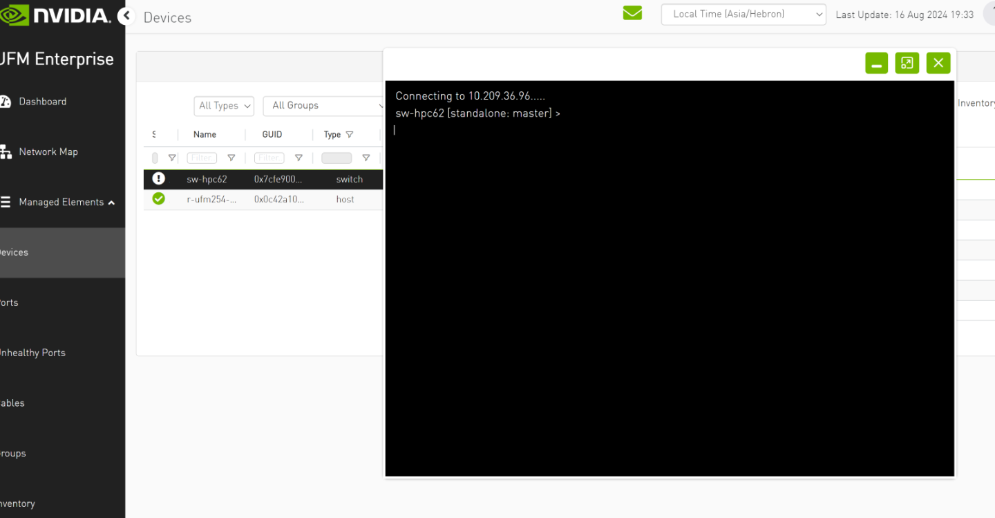Click inside the Name filter input field
The width and height of the screenshot is (995, 518).
point(201,158)
